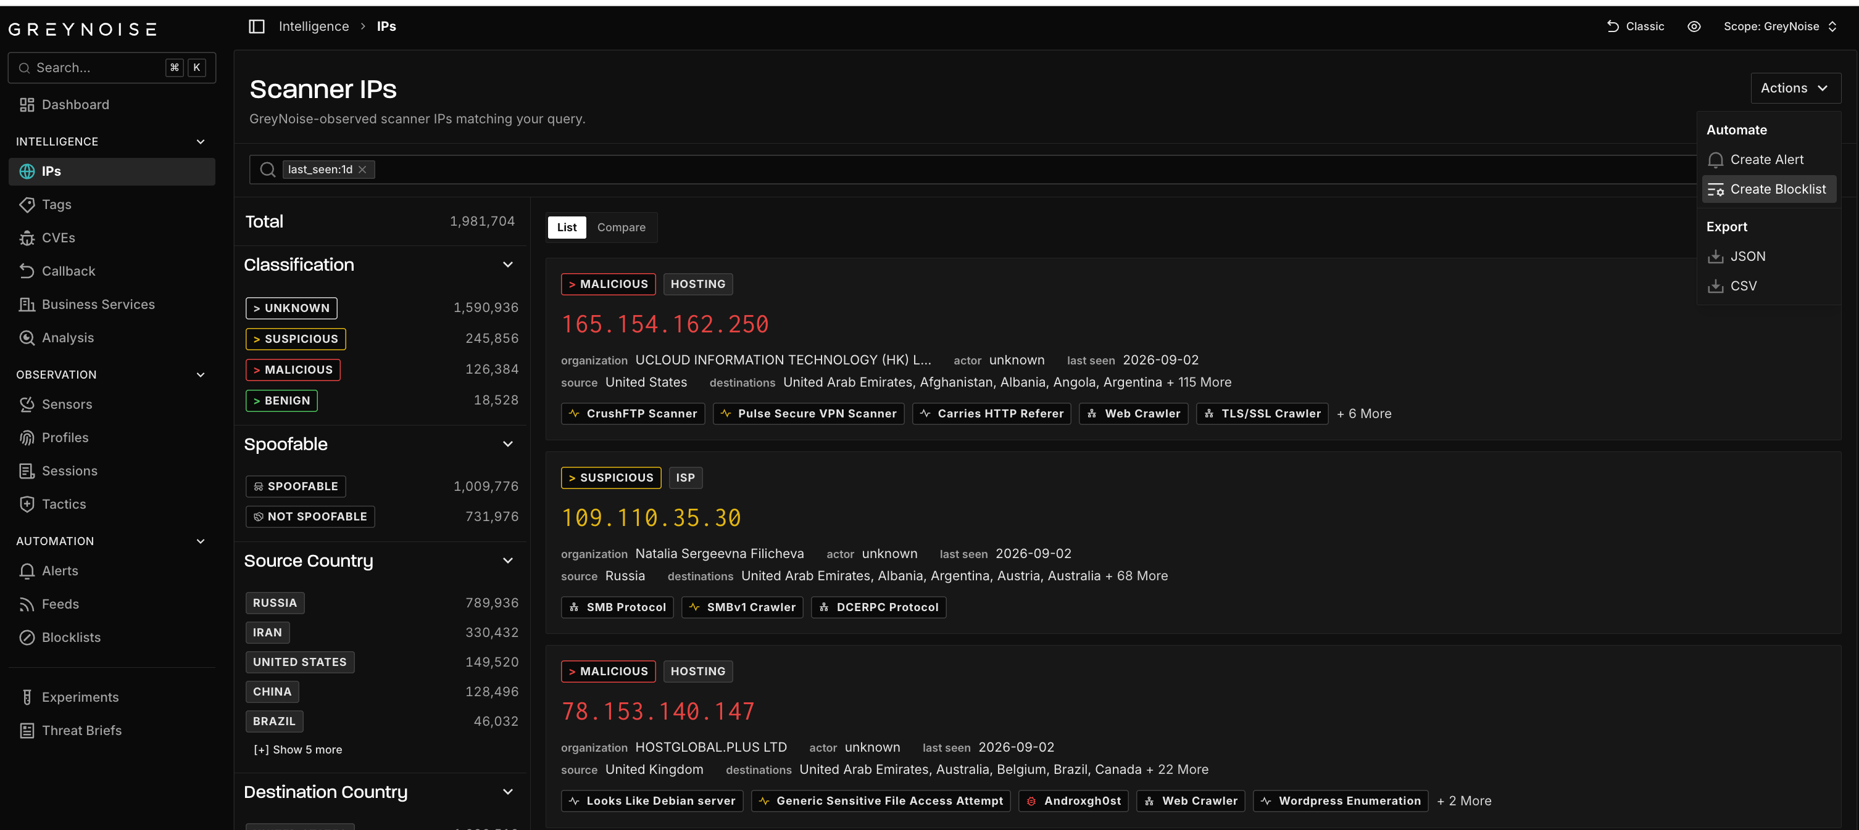The height and width of the screenshot is (830, 1859).
Task: Remove the last_seen:1d filter chip
Action: 362,170
